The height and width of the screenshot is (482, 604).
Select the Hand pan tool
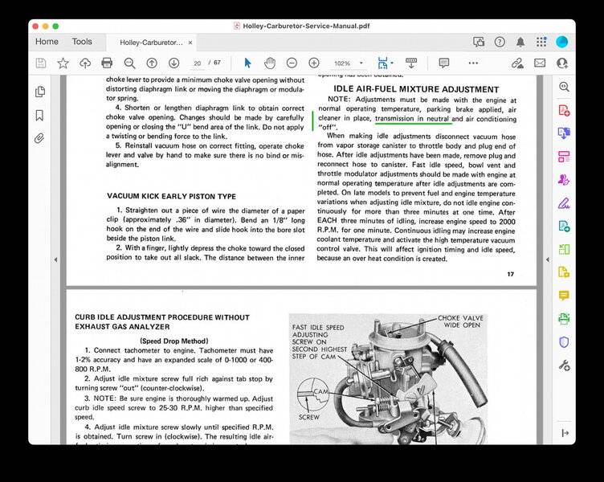coord(270,63)
